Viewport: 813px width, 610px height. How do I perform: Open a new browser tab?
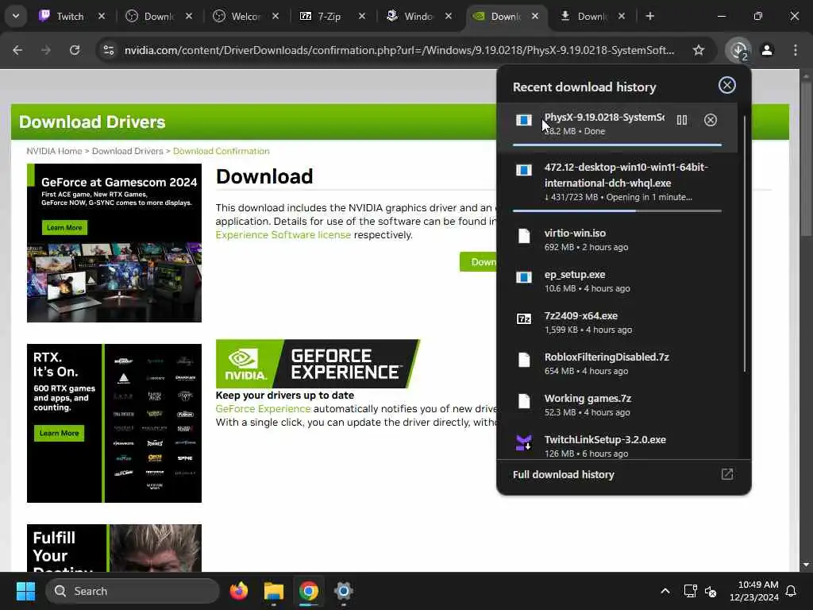click(649, 16)
